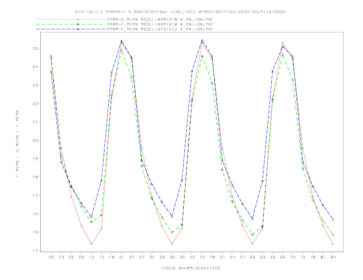Click the x-axis forecast hour label 36
The height and width of the screenshot is (280, 363).
pyautogui.click(x=172, y=257)
